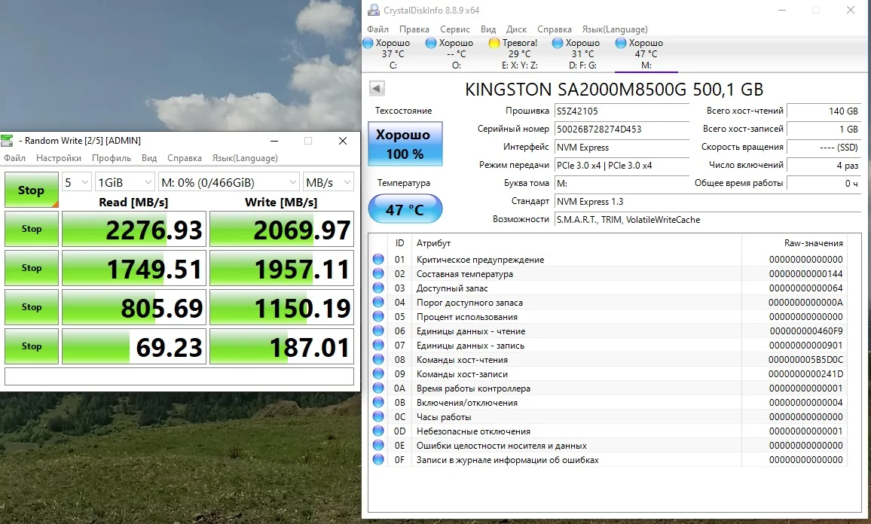This screenshot has width=871, height=524.
Task: Click the Число включений value 4 раз
Action: (x=824, y=165)
